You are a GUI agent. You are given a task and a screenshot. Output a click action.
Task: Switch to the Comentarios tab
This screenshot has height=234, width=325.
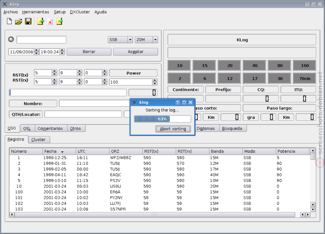(x=50, y=128)
